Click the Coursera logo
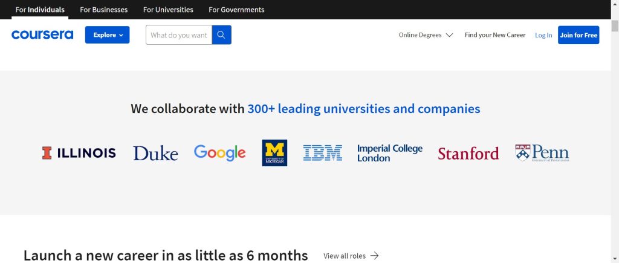 (x=42, y=35)
